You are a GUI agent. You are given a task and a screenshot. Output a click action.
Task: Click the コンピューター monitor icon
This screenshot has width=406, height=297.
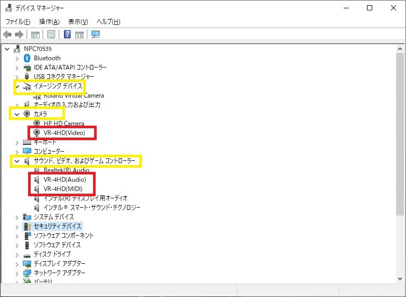(x=27, y=151)
